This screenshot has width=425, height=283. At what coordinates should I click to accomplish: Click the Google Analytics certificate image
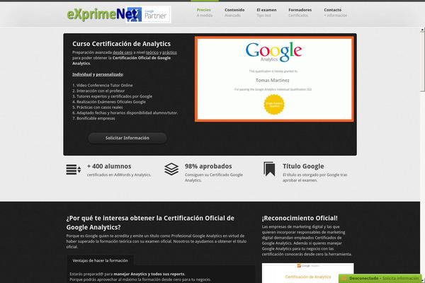(274, 79)
